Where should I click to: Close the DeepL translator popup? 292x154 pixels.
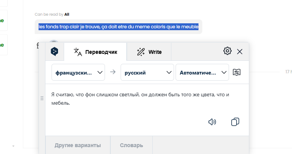point(240,52)
